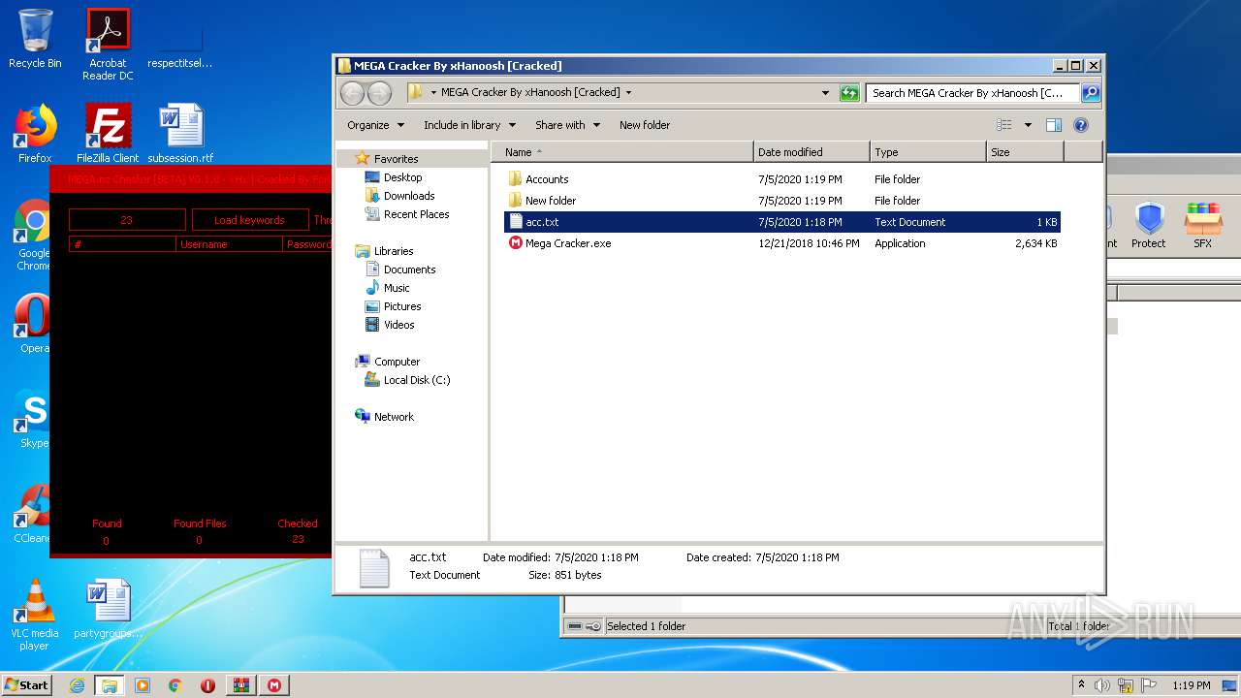The image size is (1241, 698).
Task: Refresh the folder via green arrows button
Action: coord(849,93)
